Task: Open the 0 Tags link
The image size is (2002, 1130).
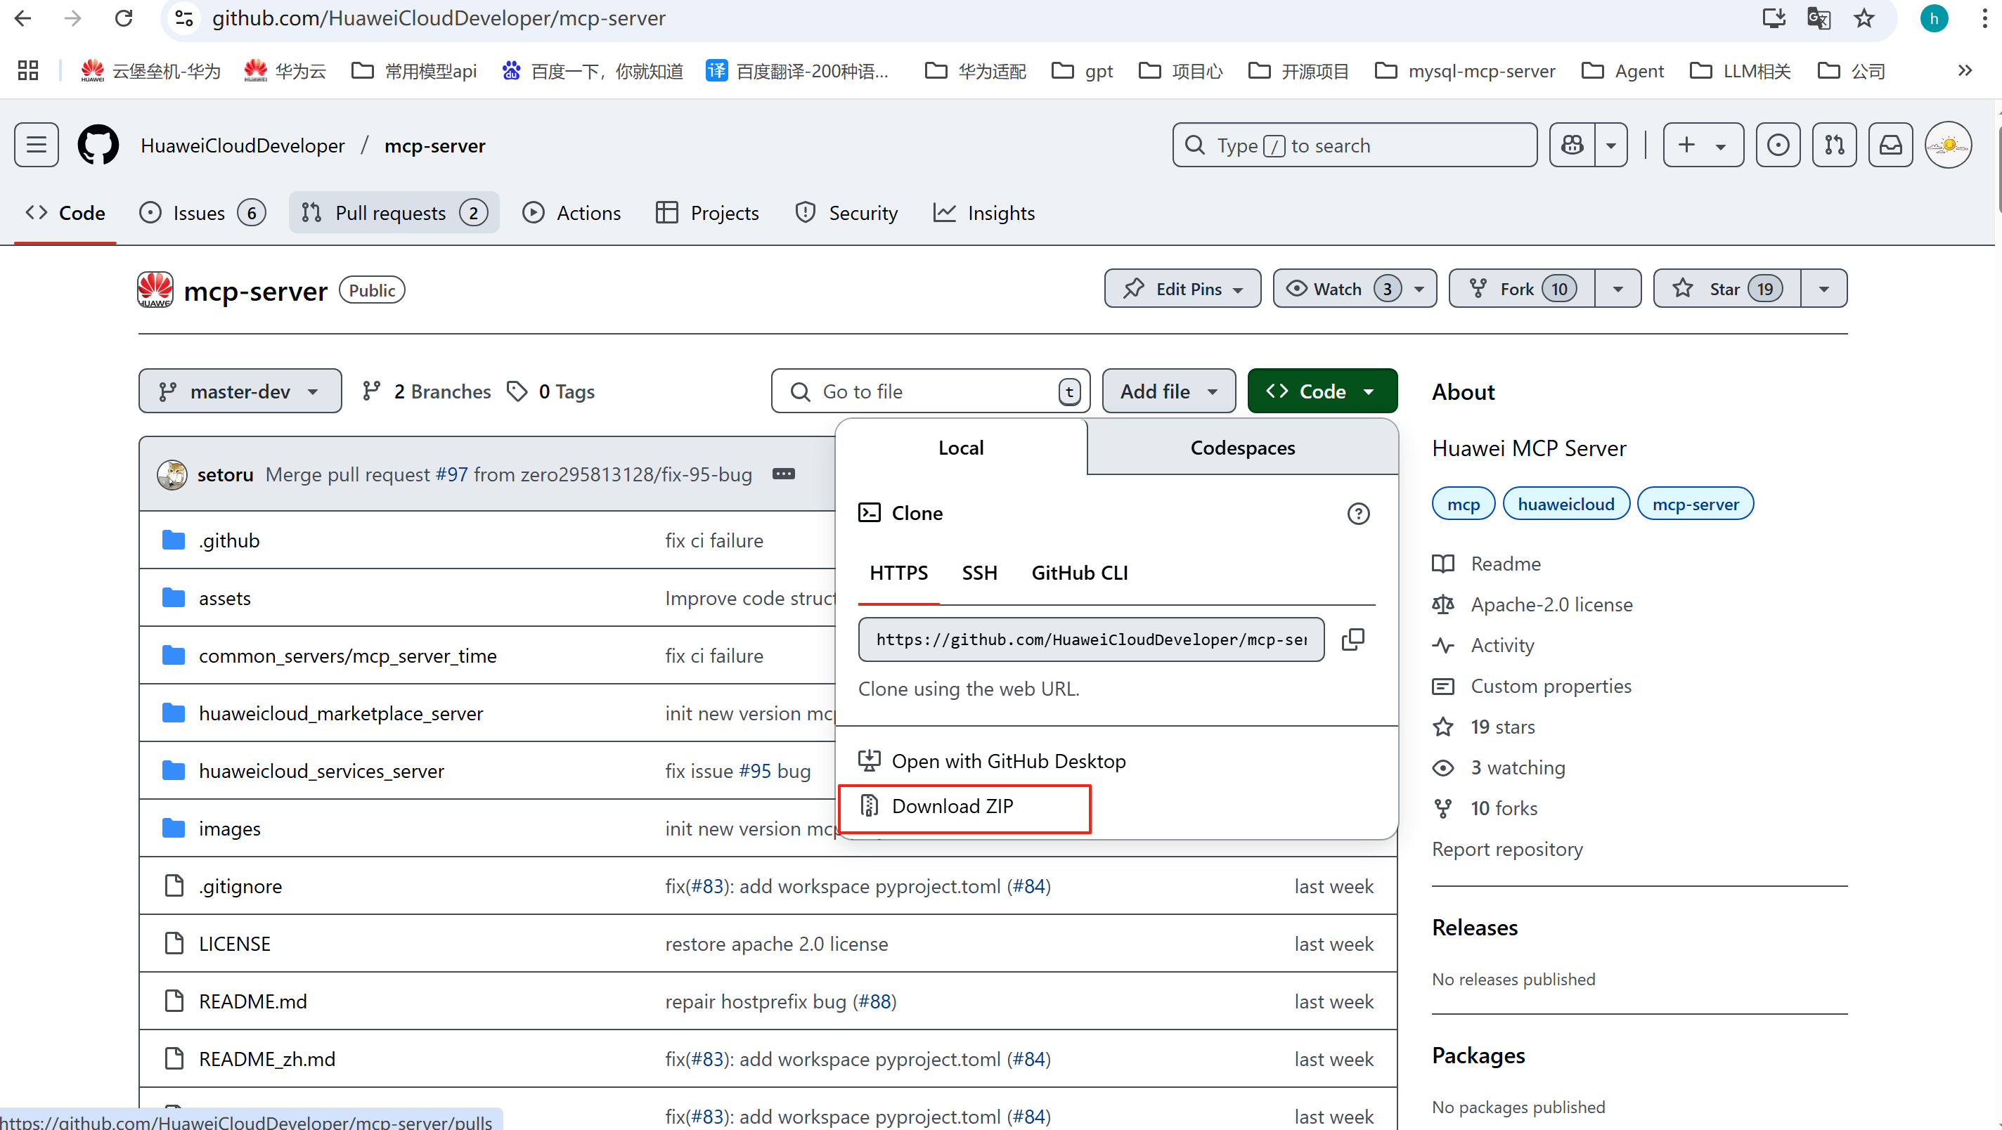Action: [550, 391]
